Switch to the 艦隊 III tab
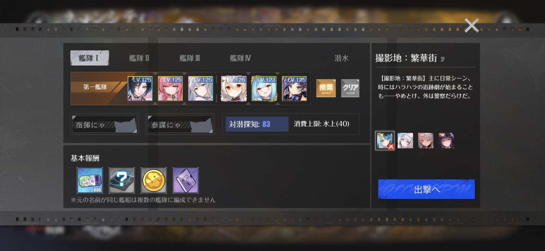 tap(190, 58)
